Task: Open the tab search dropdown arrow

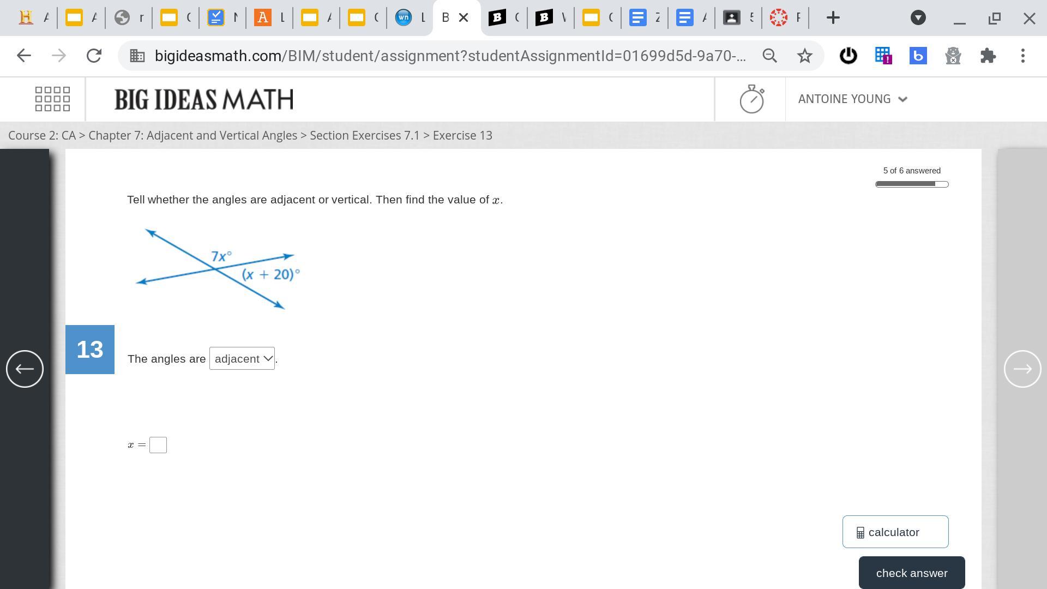Action: 918,18
